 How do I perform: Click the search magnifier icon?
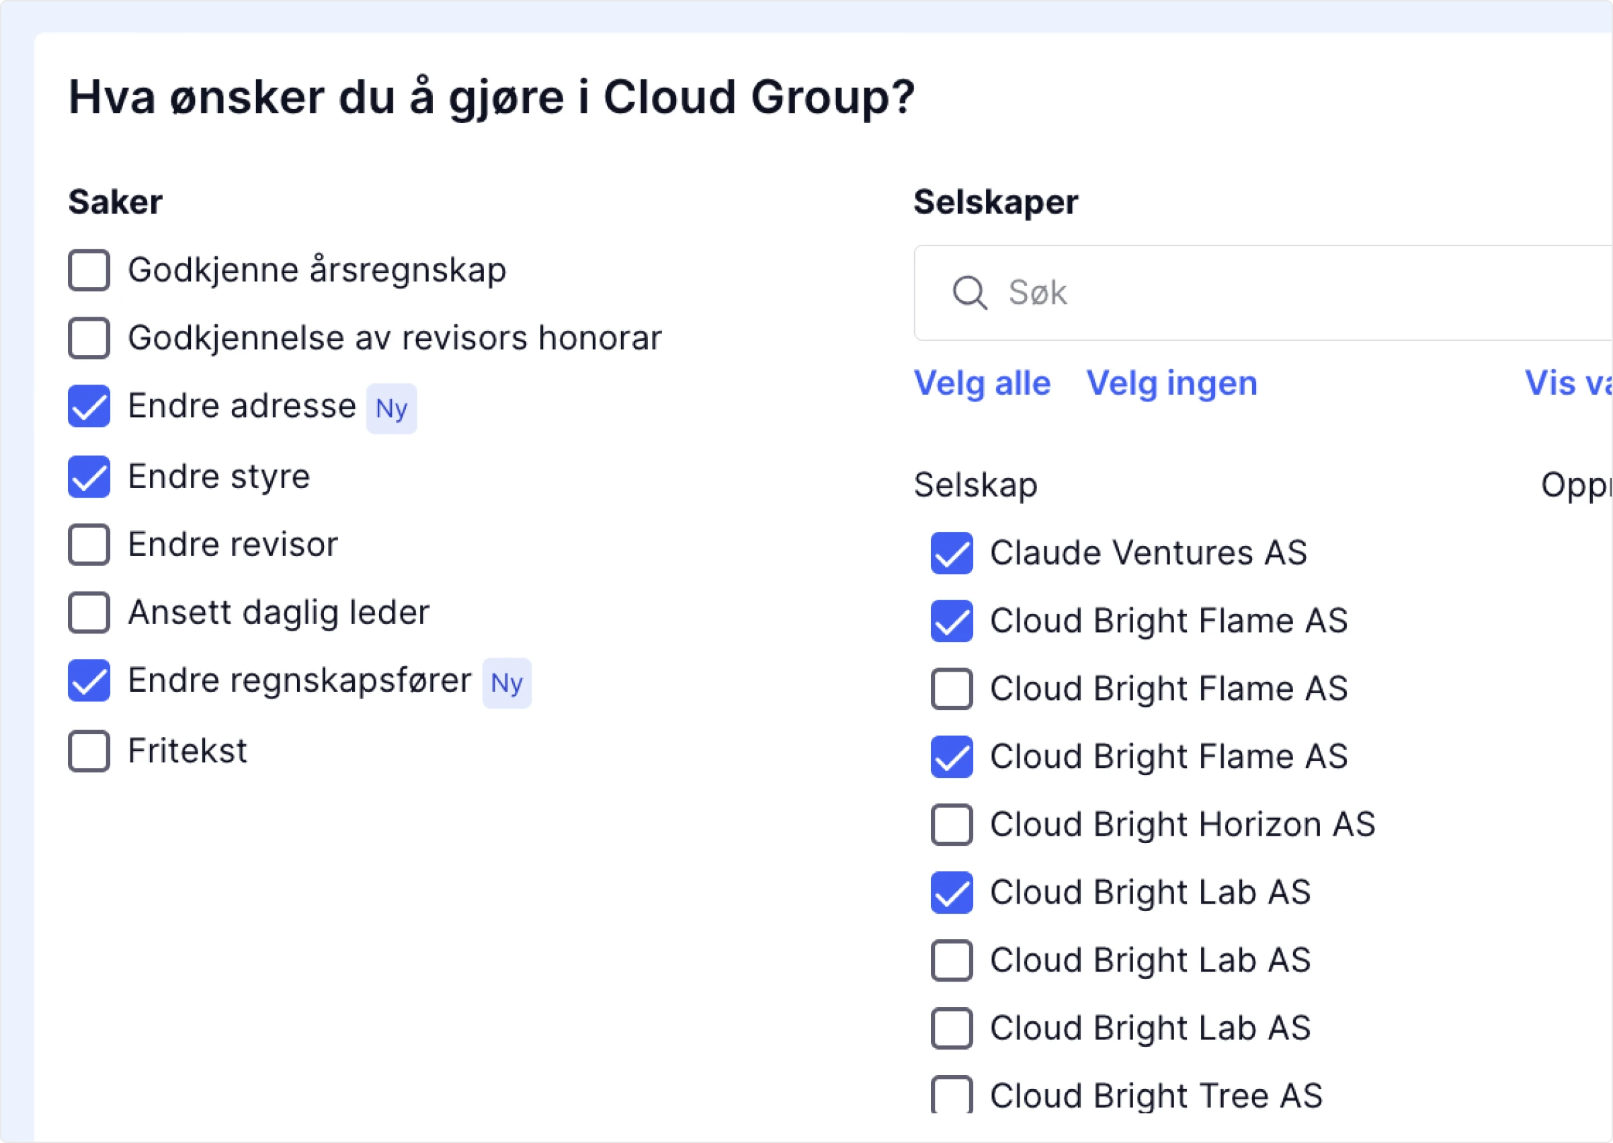coord(969,292)
